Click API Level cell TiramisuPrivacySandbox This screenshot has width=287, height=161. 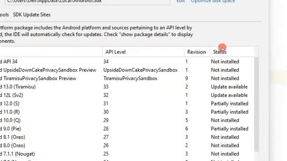point(130,79)
